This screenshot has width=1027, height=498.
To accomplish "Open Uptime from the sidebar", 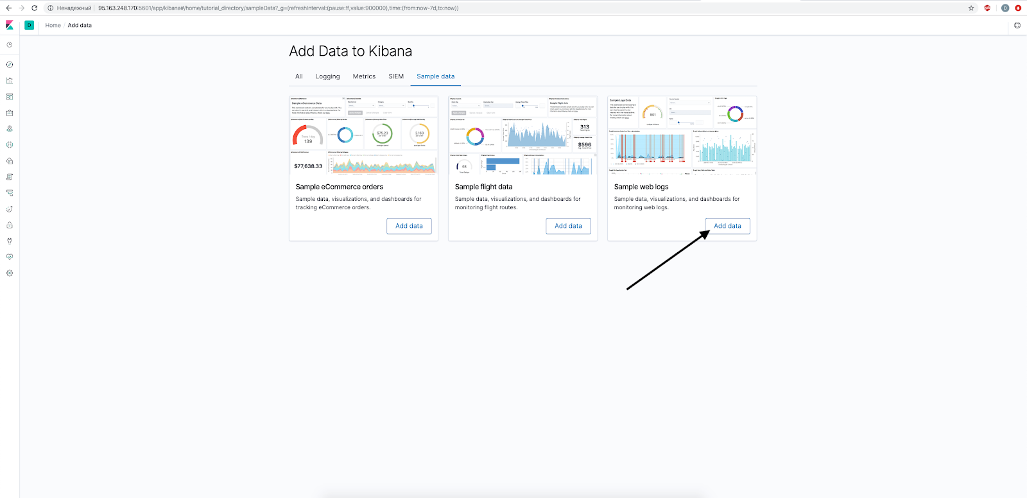I will pyautogui.click(x=10, y=209).
